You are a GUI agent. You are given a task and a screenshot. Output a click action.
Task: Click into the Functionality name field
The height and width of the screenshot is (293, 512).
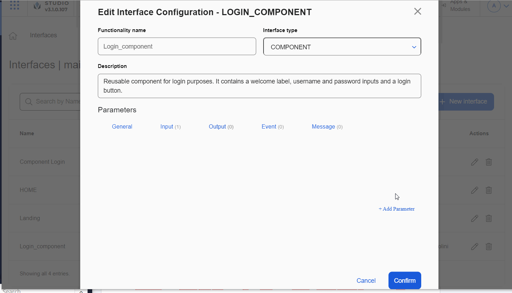point(177,46)
